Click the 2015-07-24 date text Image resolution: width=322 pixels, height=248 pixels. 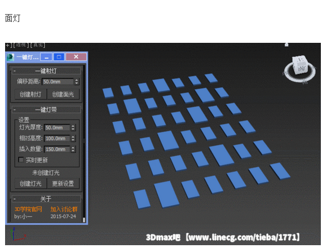coord(63,216)
